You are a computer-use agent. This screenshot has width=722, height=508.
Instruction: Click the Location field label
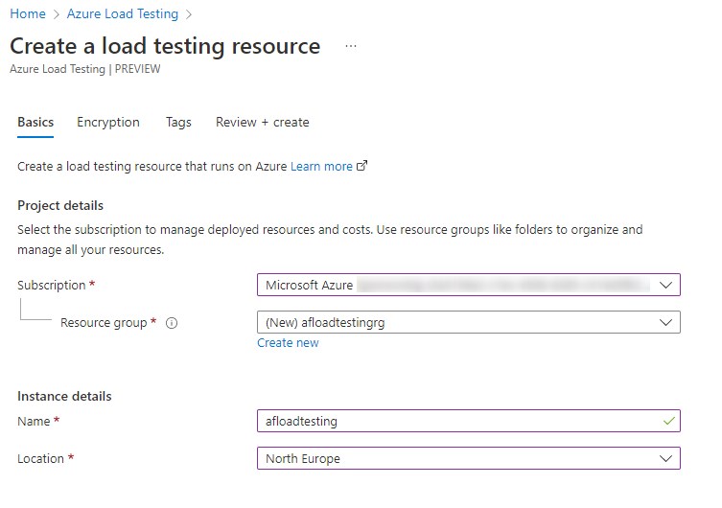pos(41,458)
